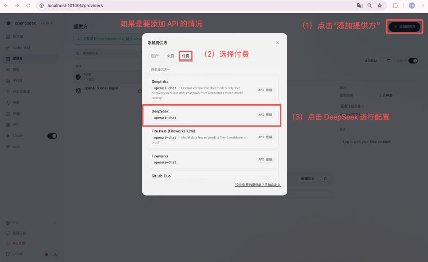Click the download icon beside GitHub
The image size is (428, 262).
pos(55,254)
